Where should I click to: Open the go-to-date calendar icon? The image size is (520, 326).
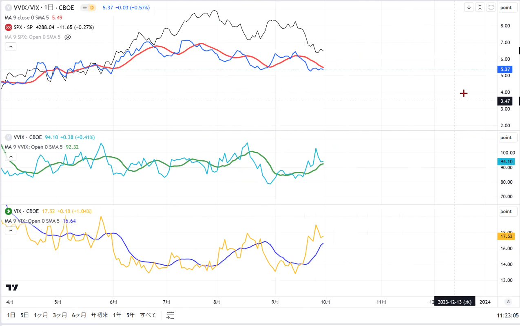point(170,315)
